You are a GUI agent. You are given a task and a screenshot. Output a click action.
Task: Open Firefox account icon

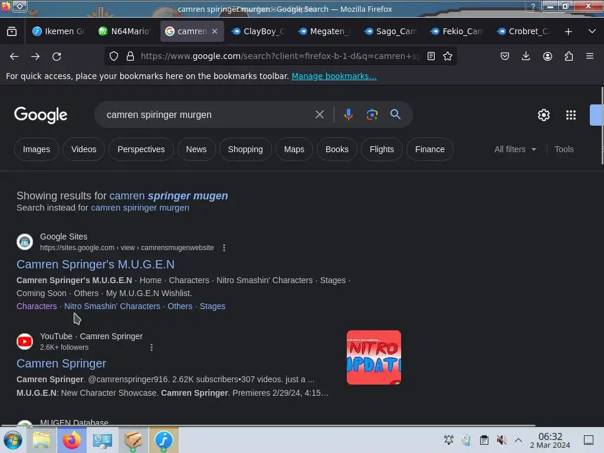[547, 56]
